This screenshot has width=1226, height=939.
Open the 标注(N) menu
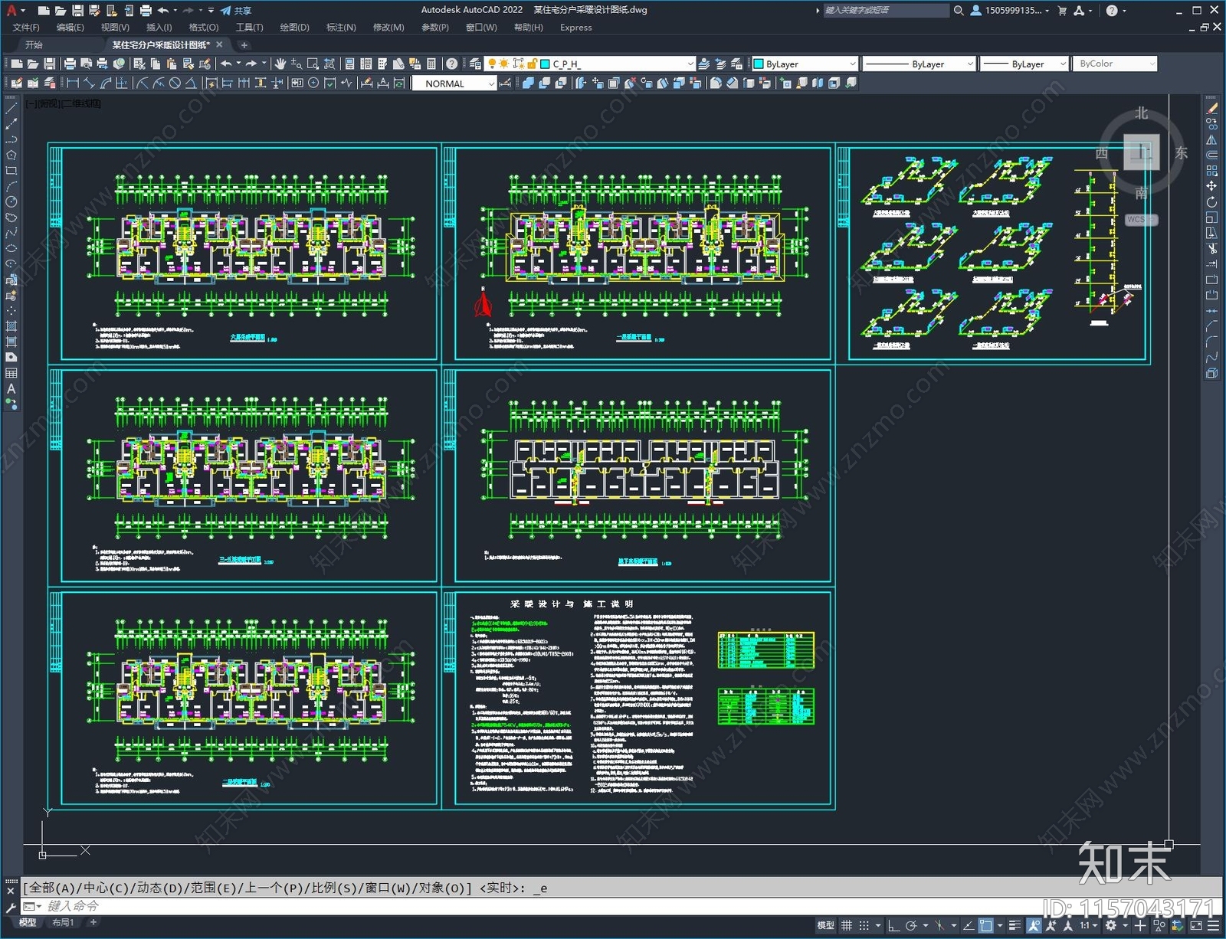341,28
